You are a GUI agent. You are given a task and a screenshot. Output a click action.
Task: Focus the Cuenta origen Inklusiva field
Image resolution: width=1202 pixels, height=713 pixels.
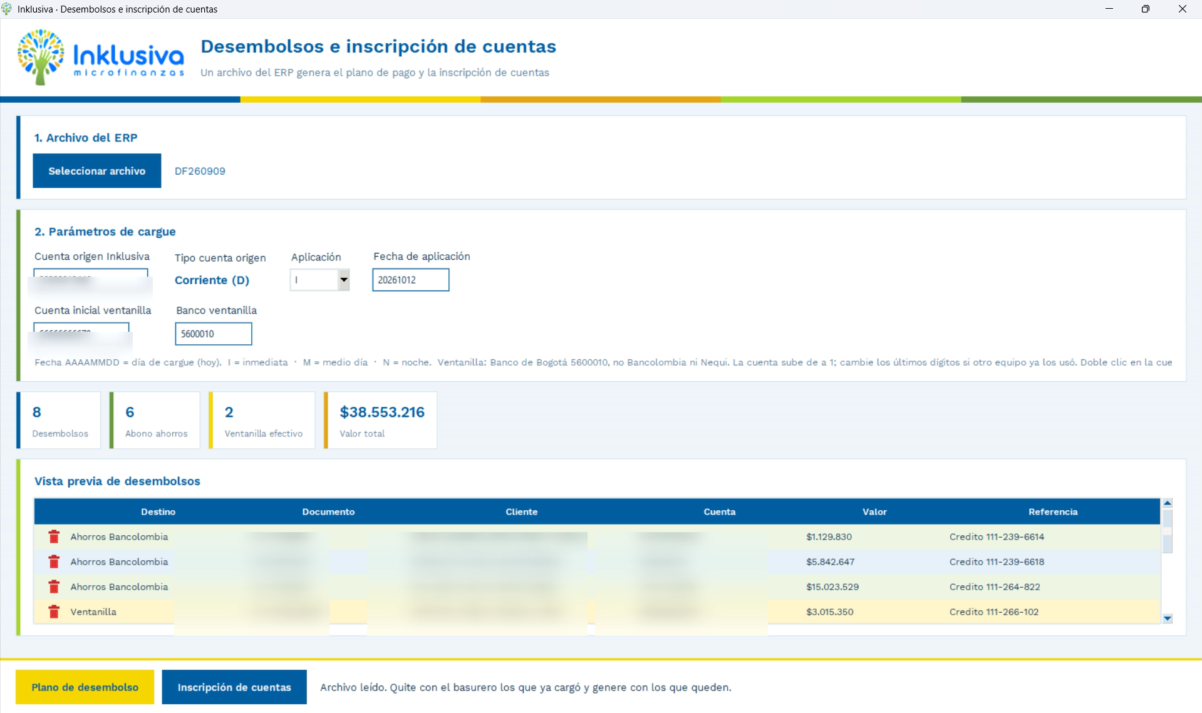[x=91, y=280]
